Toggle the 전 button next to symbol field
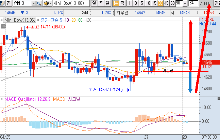 point(9,3)
